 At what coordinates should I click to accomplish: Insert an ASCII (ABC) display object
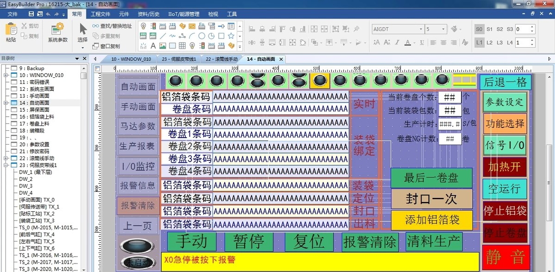click(x=153, y=36)
